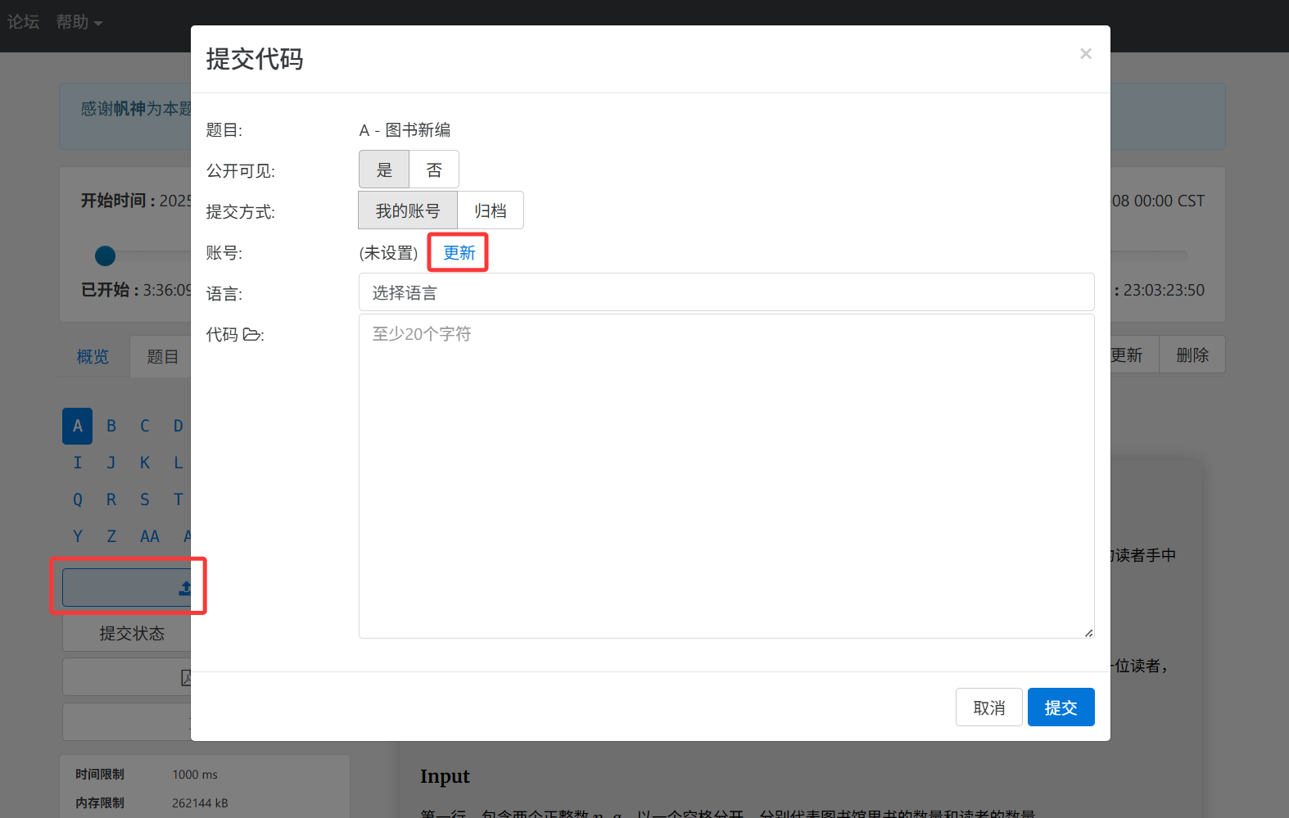Switch to the 概览 tab
This screenshot has height=818, width=1289.
(x=93, y=357)
